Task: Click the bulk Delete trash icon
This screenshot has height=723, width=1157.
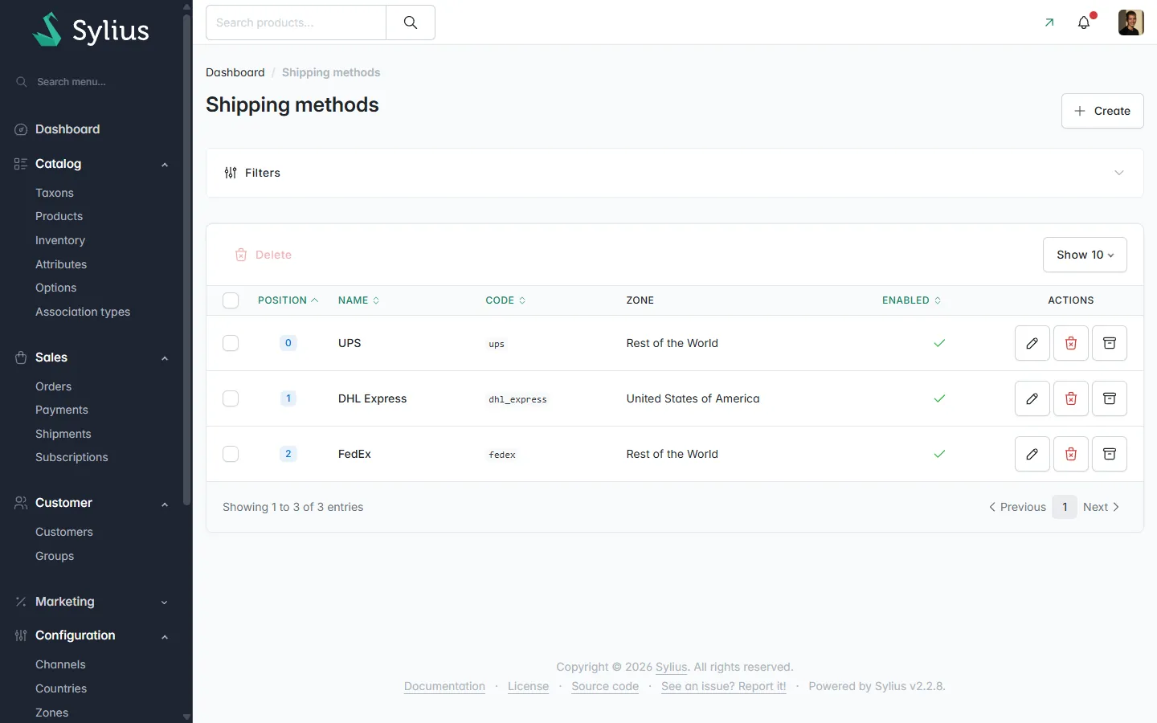Action: pyautogui.click(x=241, y=255)
